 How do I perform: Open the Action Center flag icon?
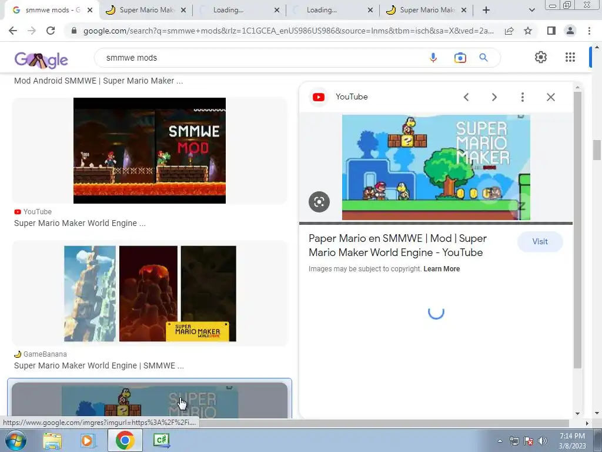[x=529, y=441]
